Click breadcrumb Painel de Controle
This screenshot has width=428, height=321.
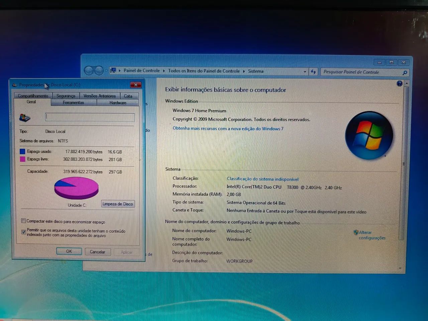[x=142, y=71]
